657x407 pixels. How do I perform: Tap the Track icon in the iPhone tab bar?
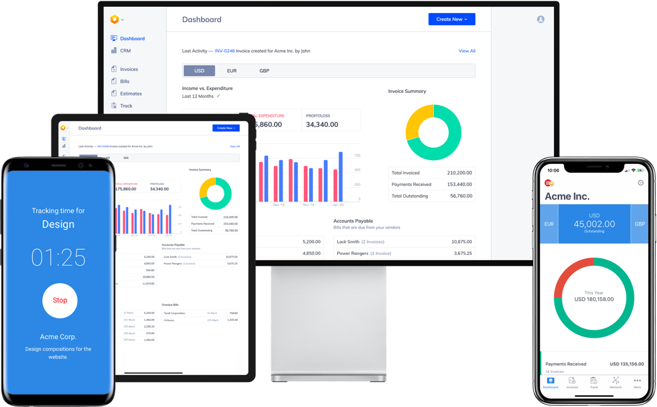coord(594,381)
